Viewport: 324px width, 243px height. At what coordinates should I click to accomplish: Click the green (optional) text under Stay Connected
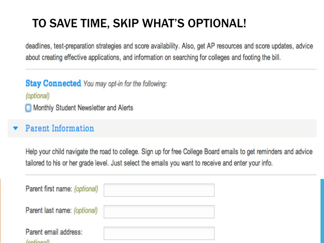click(38, 96)
